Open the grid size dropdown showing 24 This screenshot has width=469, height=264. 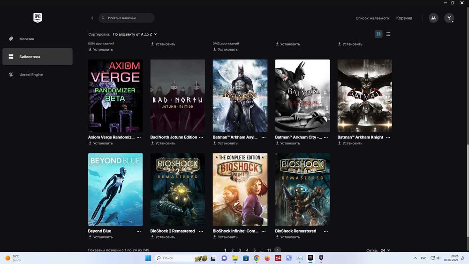point(385,250)
